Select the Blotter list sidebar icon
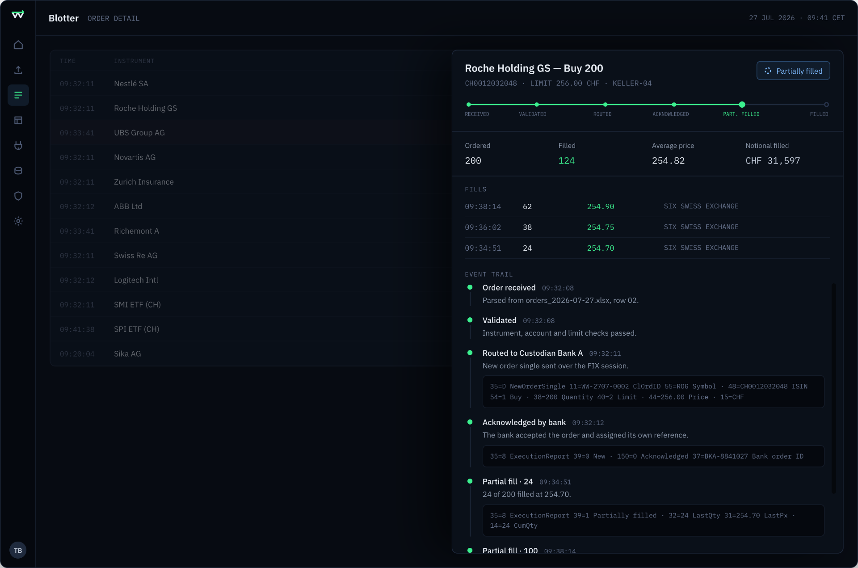Viewport: 858px width, 568px height. tap(18, 95)
